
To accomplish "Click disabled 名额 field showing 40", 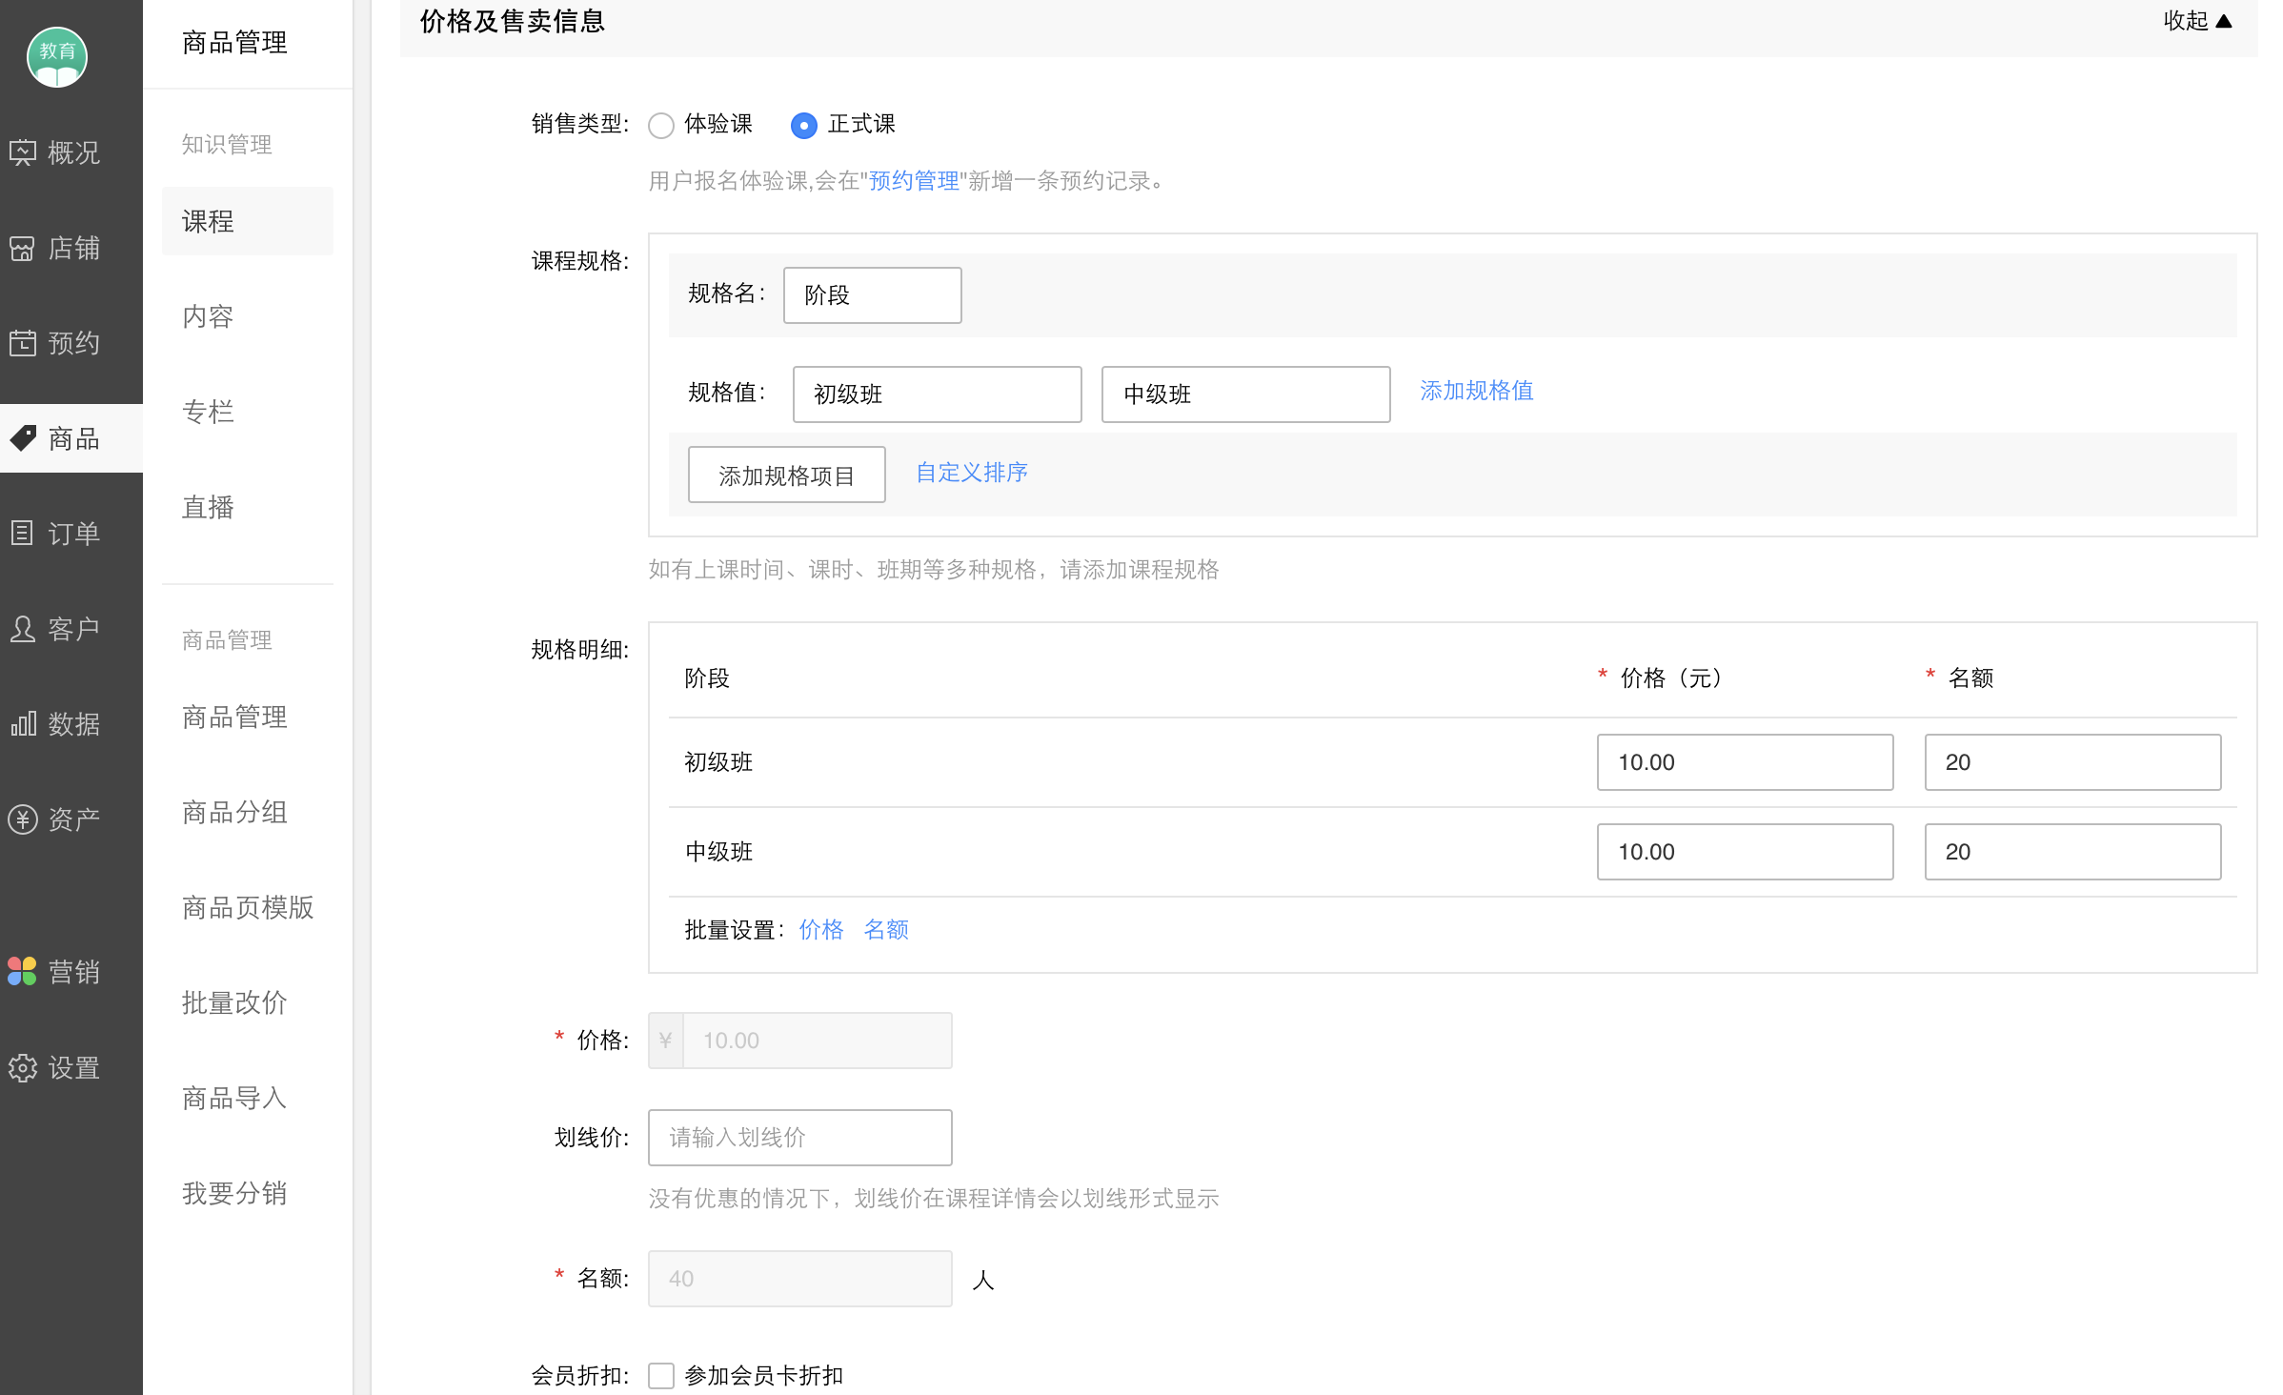I will pos(800,1279).
